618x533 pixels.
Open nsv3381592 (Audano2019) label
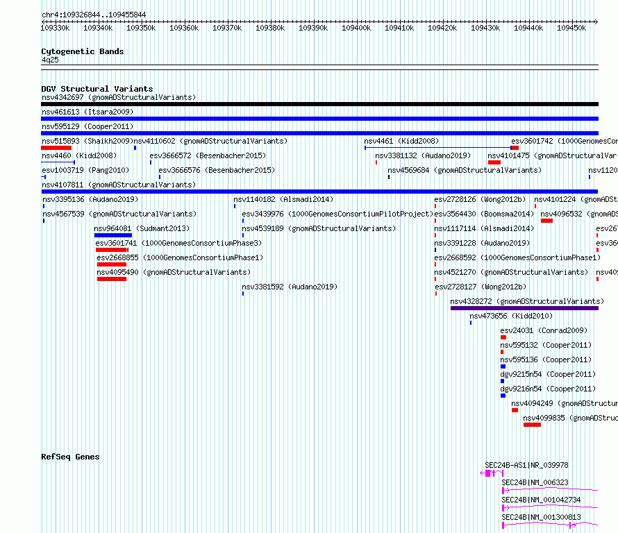pos(290,287)
